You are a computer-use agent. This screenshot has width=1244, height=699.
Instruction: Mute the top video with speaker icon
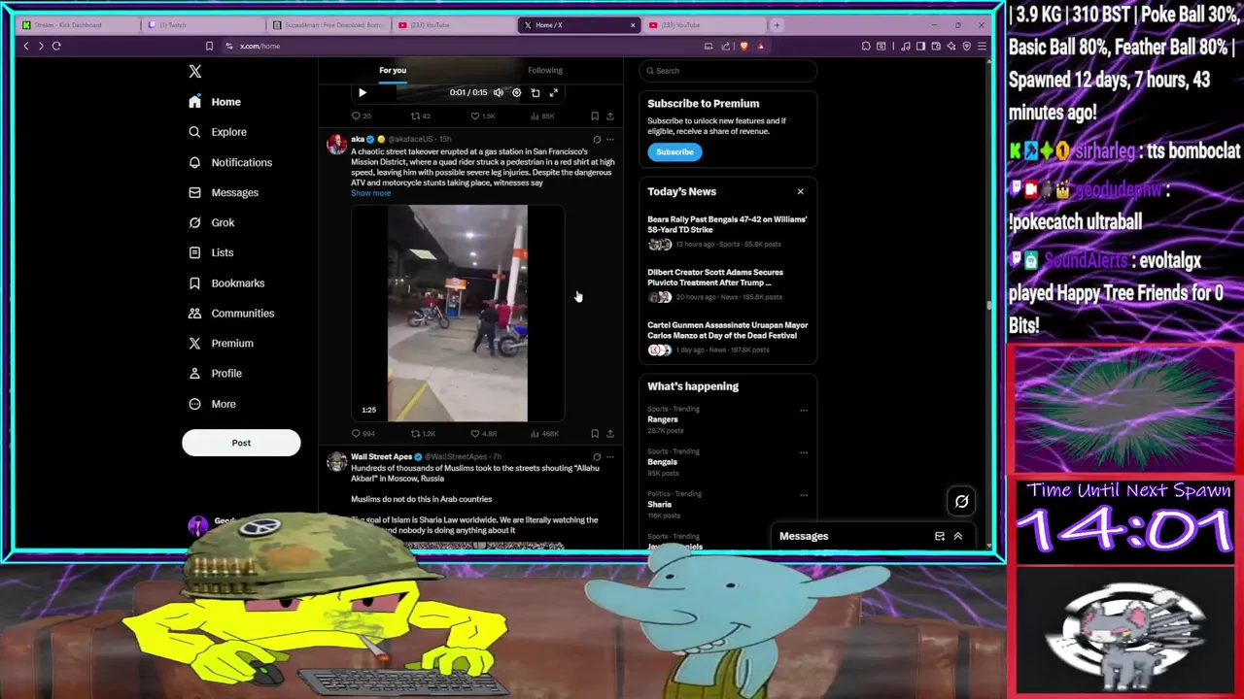pos(499,93)
